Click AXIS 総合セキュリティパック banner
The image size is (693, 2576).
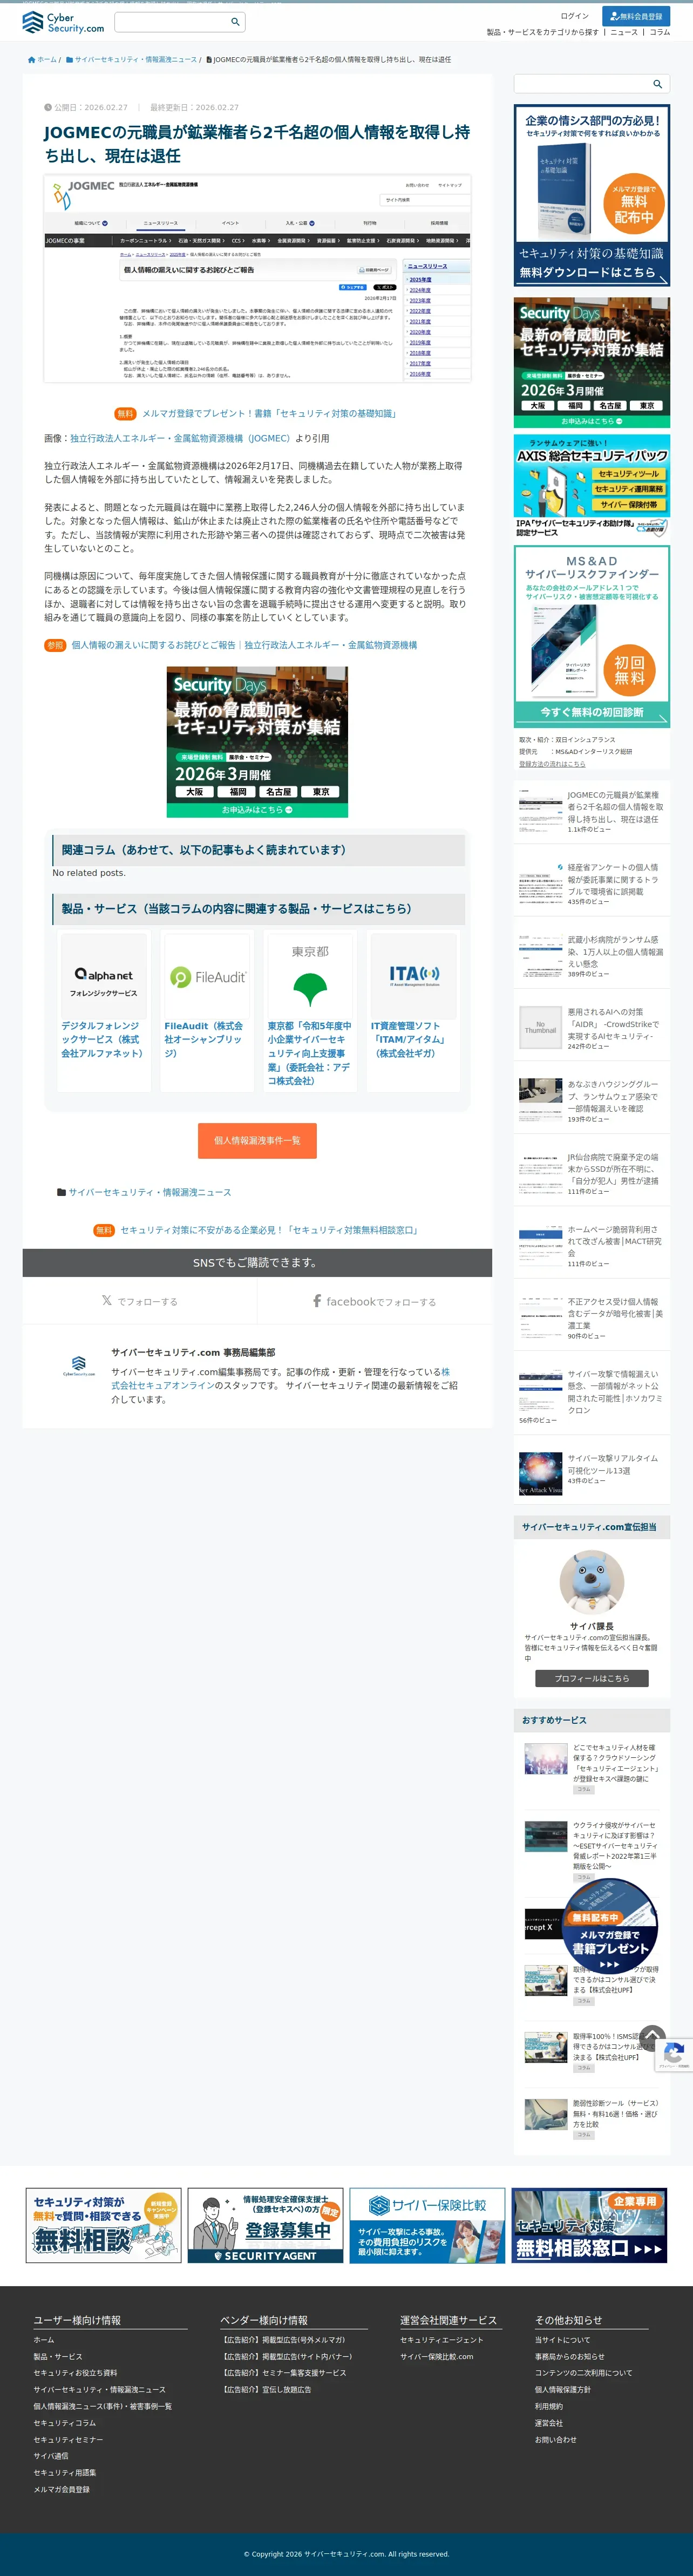[592, 487]
